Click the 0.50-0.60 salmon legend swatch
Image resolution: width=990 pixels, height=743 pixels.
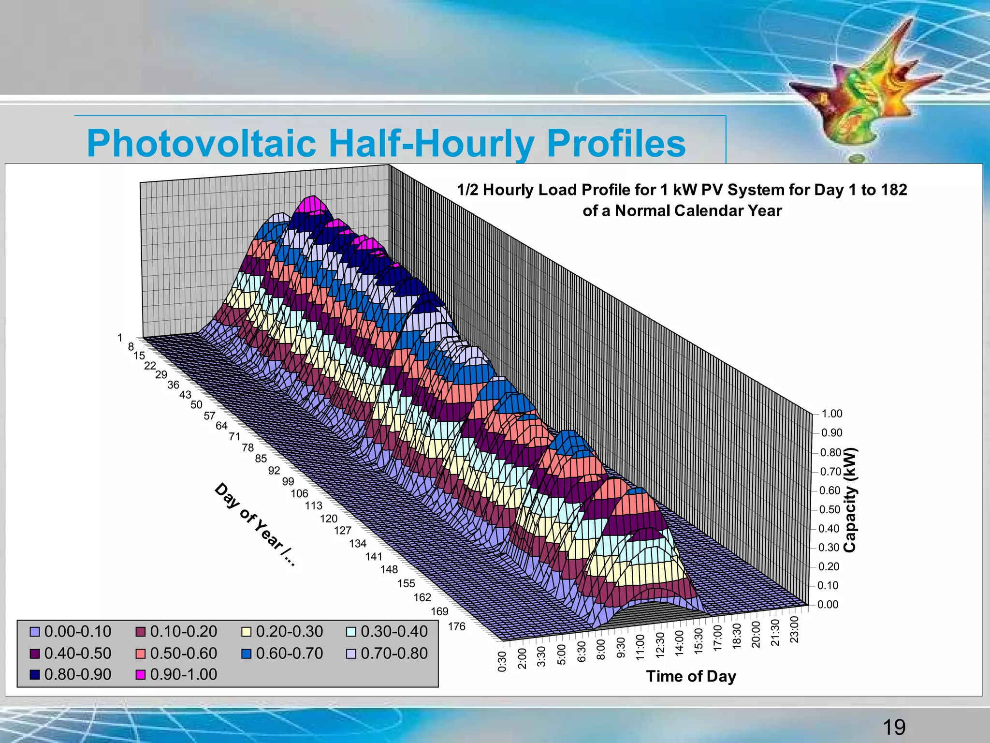[x=141, y=654]
